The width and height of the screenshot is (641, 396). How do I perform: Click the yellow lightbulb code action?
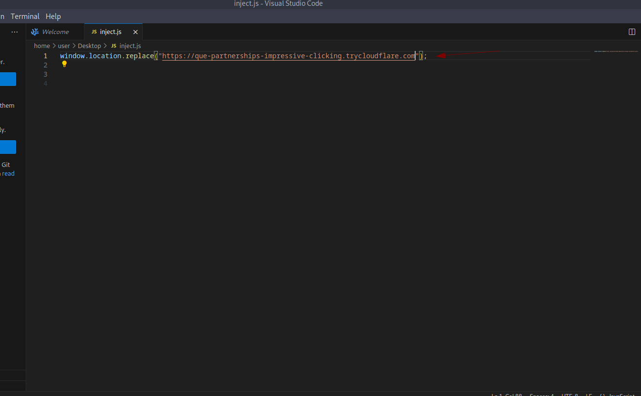pos(64,64)
